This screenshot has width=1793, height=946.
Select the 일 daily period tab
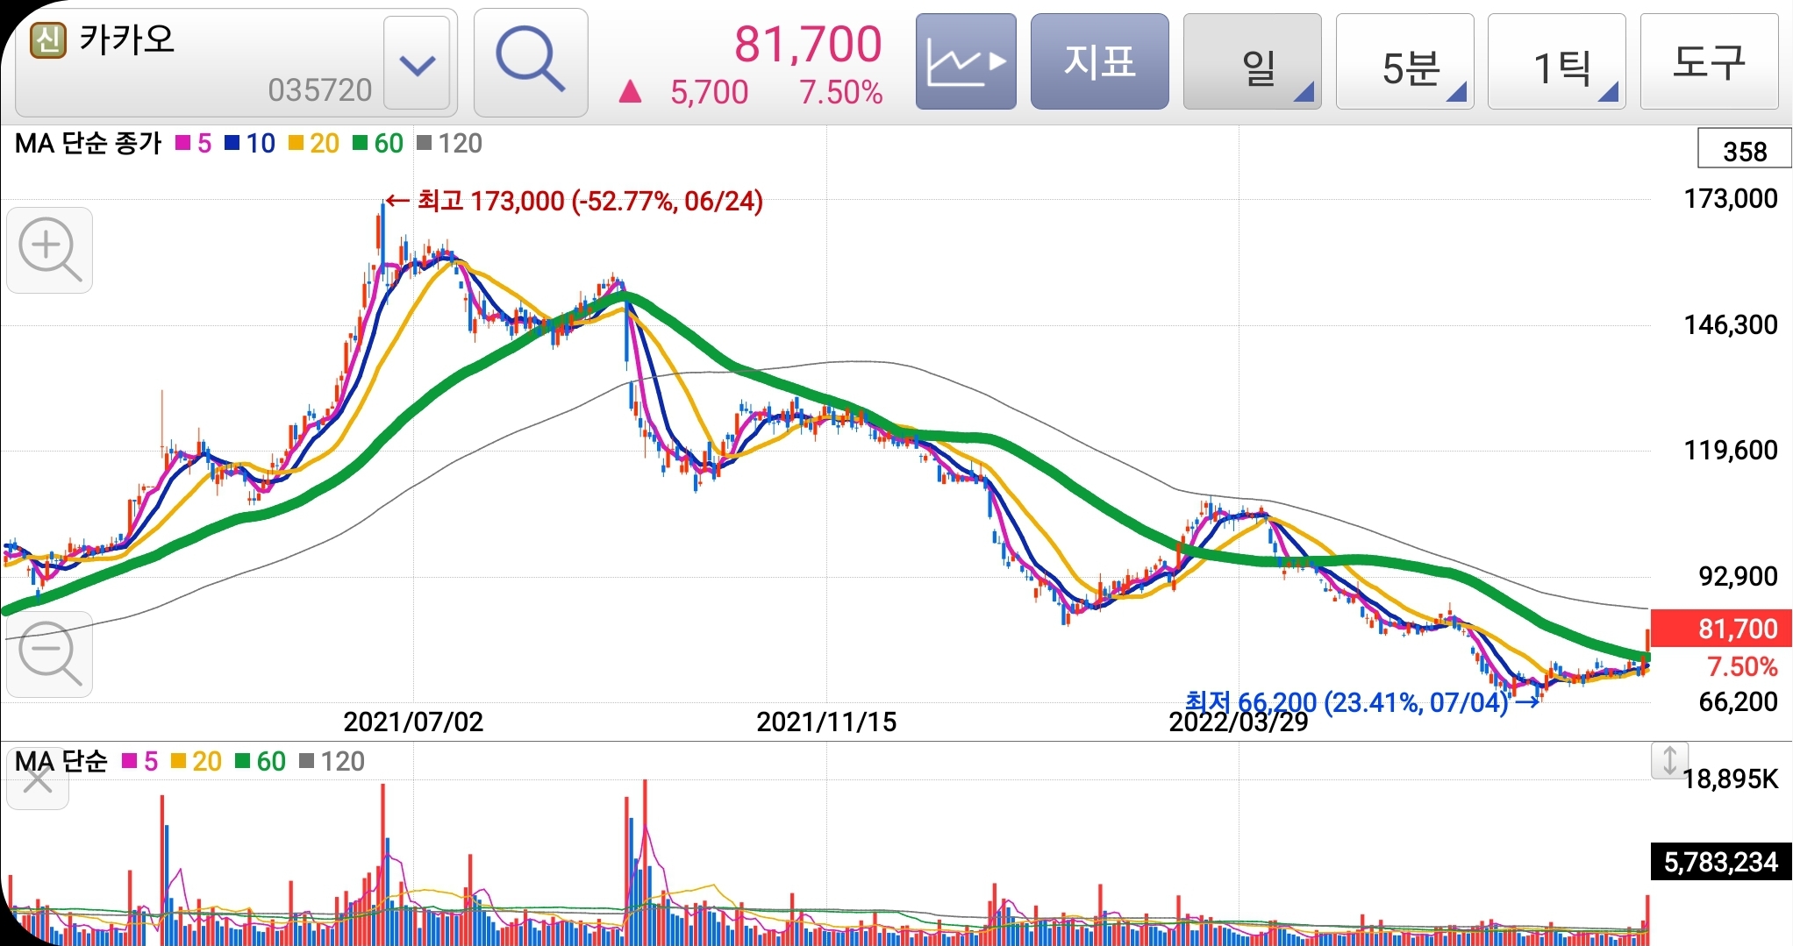point(1252,61)
